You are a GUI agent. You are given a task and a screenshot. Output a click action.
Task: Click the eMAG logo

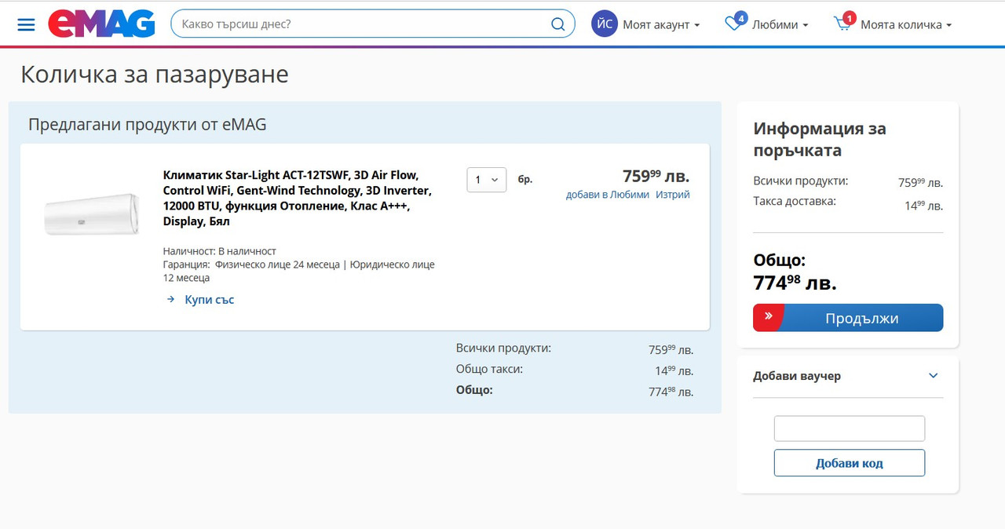coord(101,24)
